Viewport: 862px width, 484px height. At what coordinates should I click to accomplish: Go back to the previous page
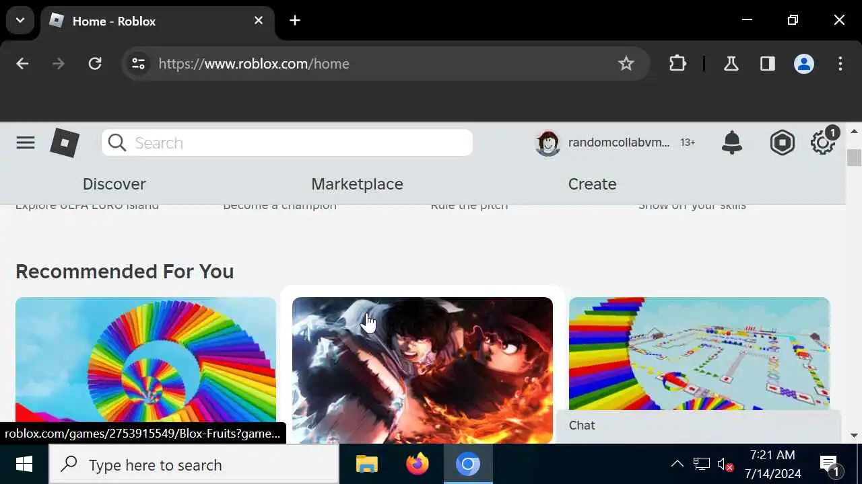click(22, 64)
